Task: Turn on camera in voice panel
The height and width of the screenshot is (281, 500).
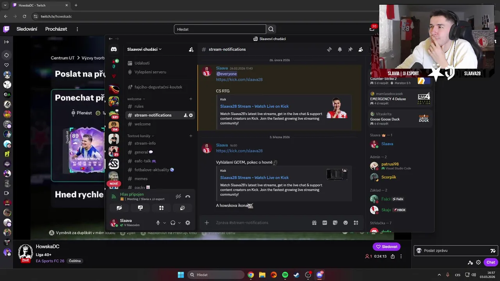Action: click(119, 208)
